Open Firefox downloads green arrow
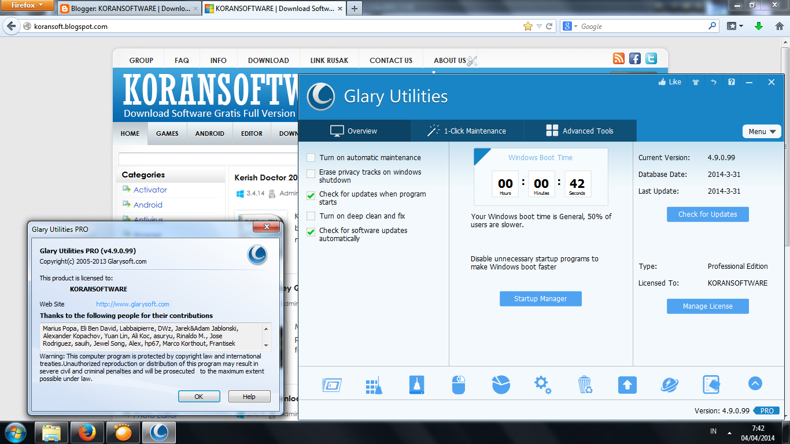The width and height of the screenshot is (790, 444). 759,26
